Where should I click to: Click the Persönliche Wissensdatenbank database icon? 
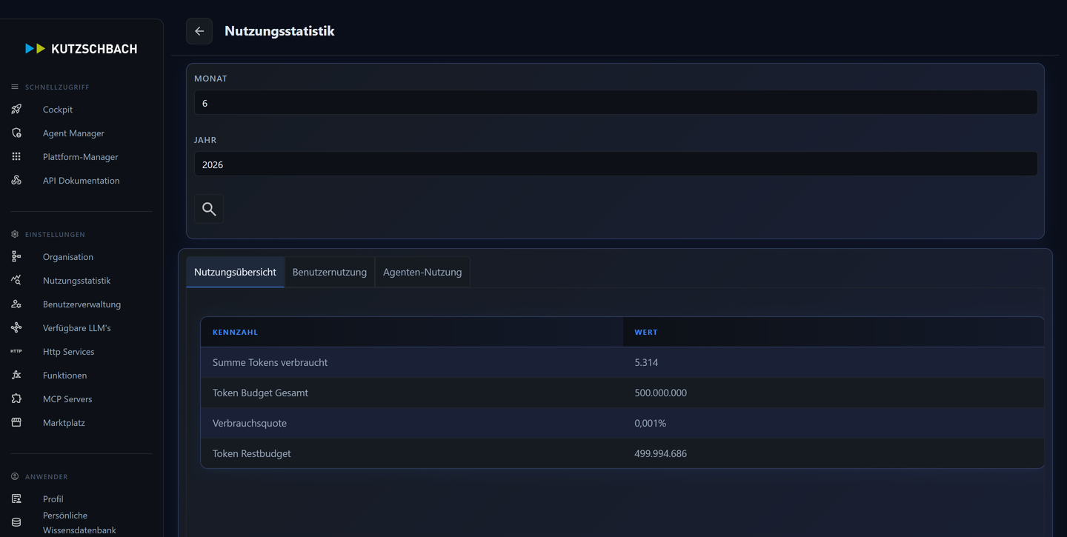[16, 522]
